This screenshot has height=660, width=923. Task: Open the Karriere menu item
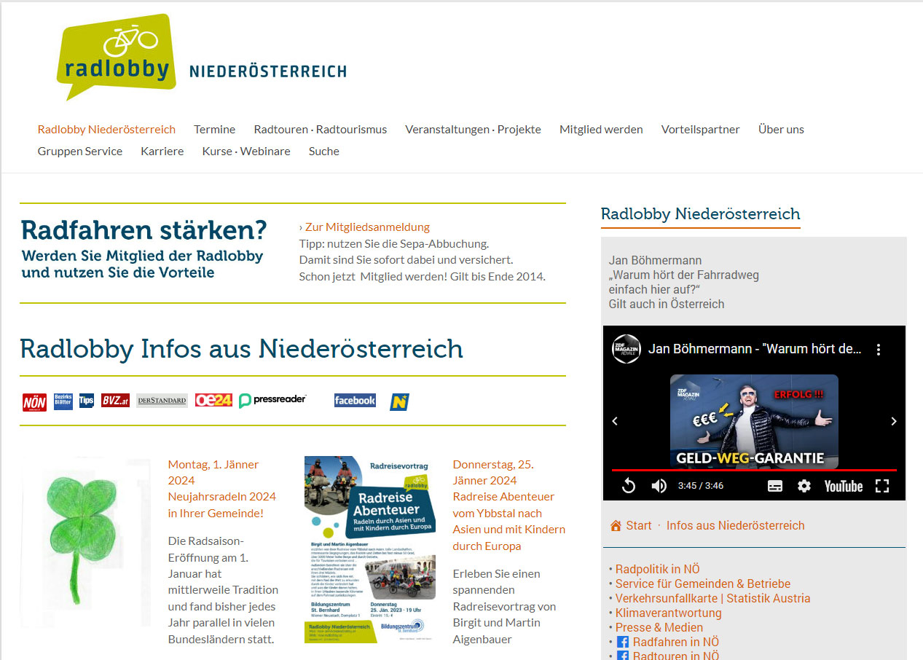tap(162, 151)
